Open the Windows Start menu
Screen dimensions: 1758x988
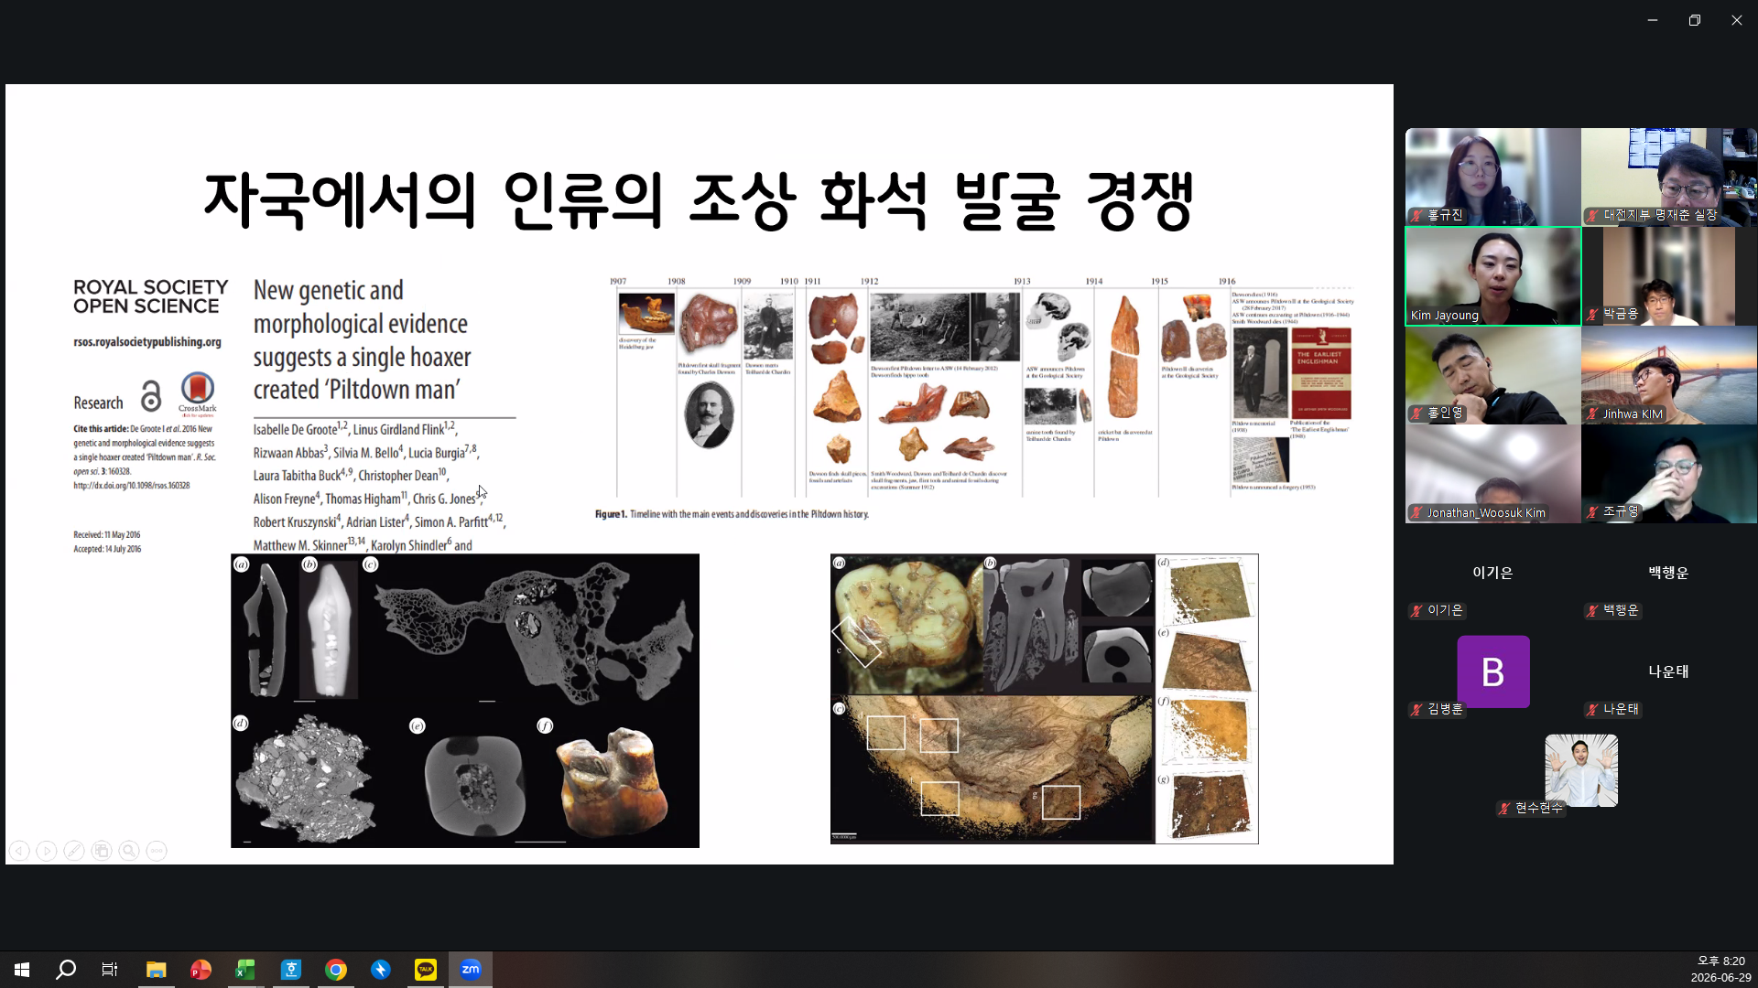pyautogui.click(x=22, y=970)
